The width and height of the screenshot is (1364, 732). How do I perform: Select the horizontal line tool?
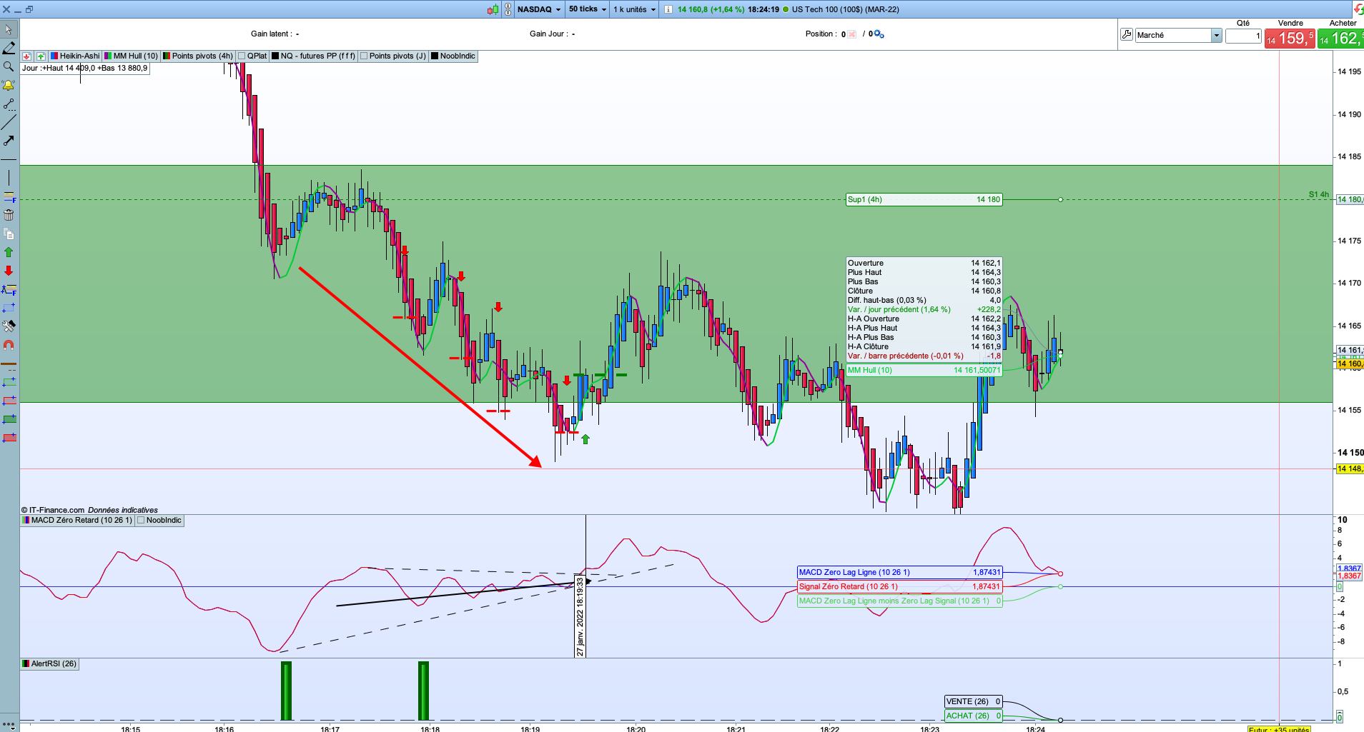[9, 159]
